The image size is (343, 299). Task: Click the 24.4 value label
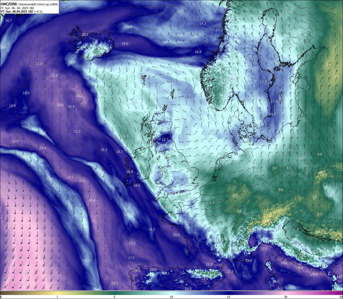60,105
